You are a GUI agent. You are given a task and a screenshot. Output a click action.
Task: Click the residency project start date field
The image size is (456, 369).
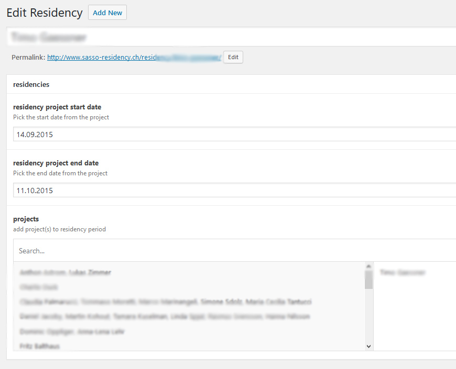231,135
